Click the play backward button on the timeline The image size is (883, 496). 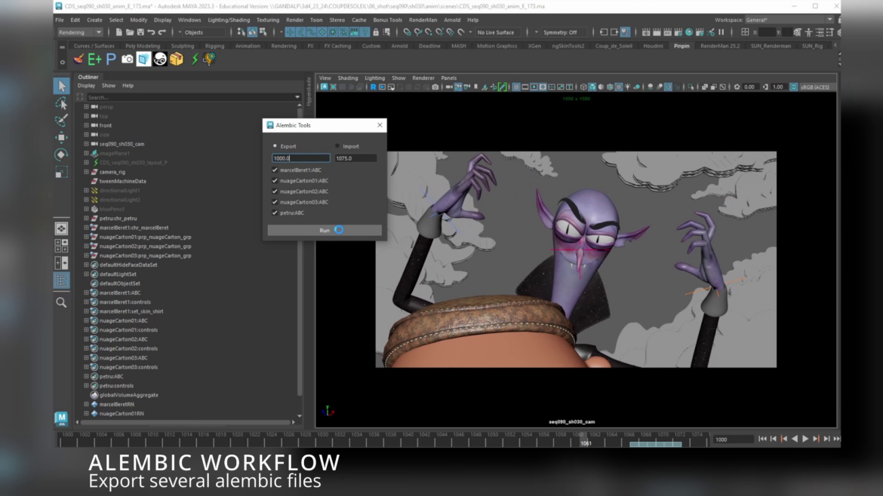point(795,439)
